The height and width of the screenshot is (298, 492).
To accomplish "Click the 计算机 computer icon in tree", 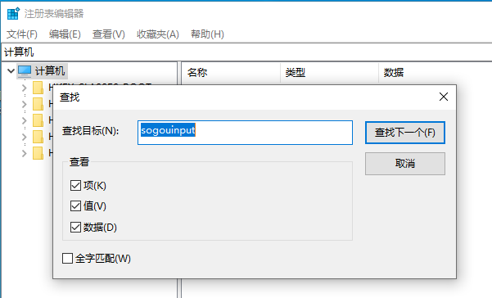I will tap(25, 71).
